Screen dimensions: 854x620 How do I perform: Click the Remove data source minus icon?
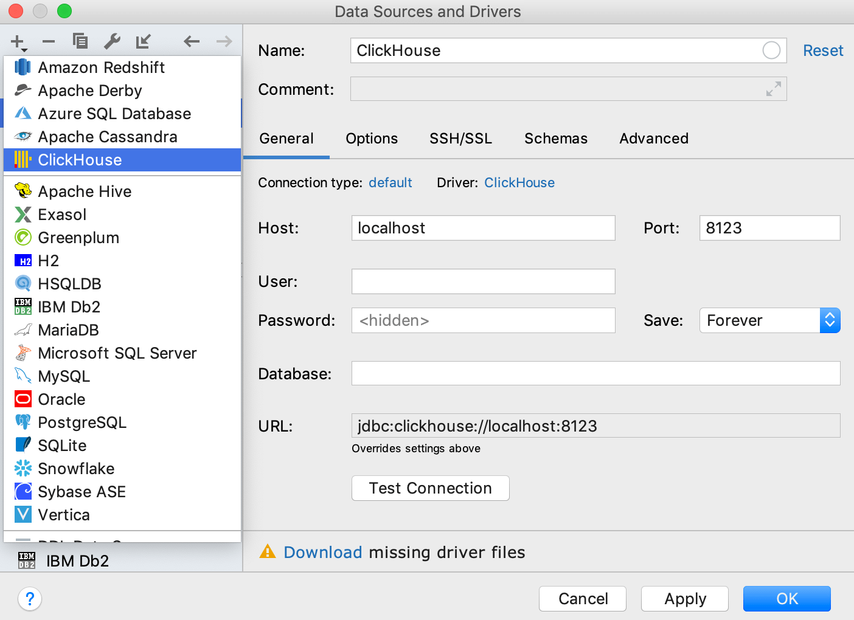[x=49, y=41]
